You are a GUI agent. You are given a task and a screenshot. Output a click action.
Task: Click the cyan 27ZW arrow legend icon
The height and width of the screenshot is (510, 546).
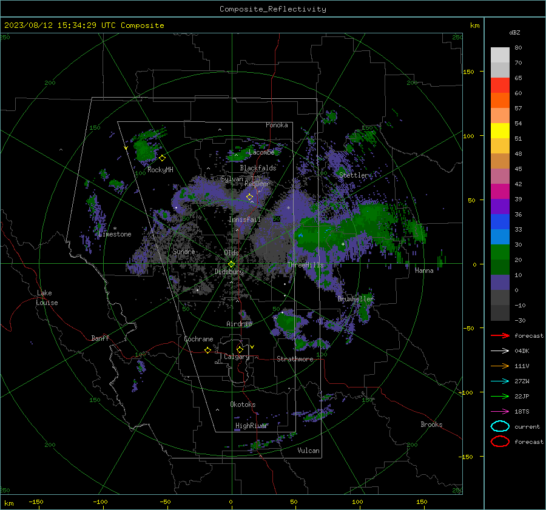[500, 381]
